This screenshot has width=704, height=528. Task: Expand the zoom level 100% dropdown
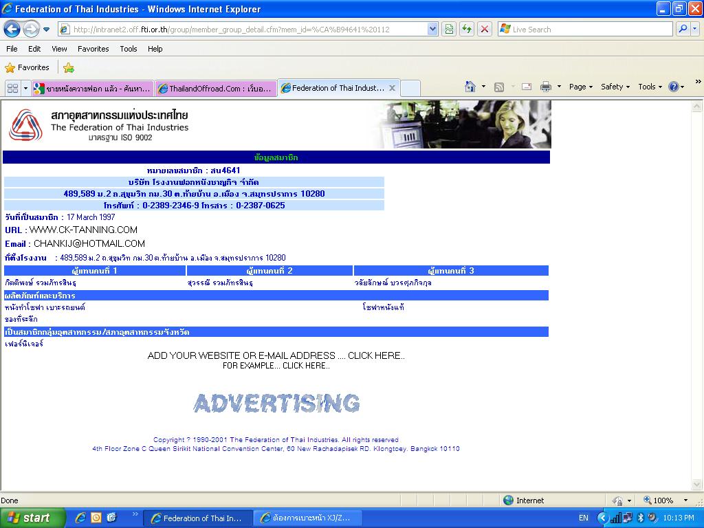685,500
